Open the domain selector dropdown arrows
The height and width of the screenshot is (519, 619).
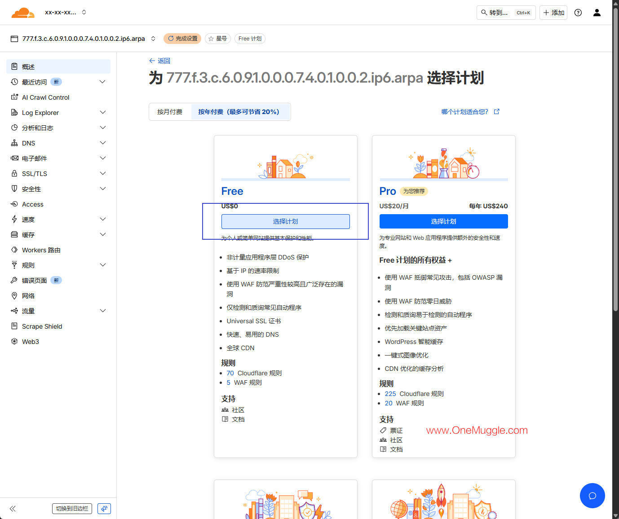click(x=153, y=39)
